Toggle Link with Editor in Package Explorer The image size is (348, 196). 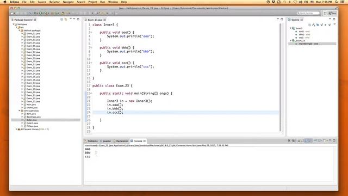tap(66, 20)
